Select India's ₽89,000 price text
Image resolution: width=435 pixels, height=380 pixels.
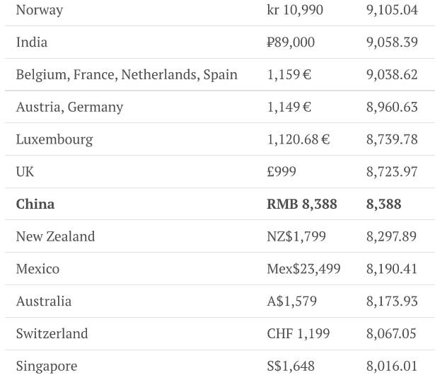click(291, 42)
